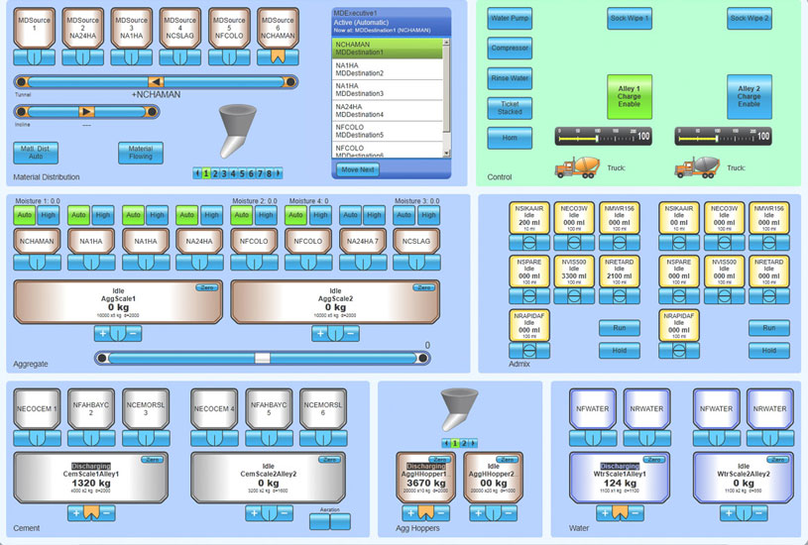Adjust Alley 1 charge rate slider

click(x=604, y=137)
